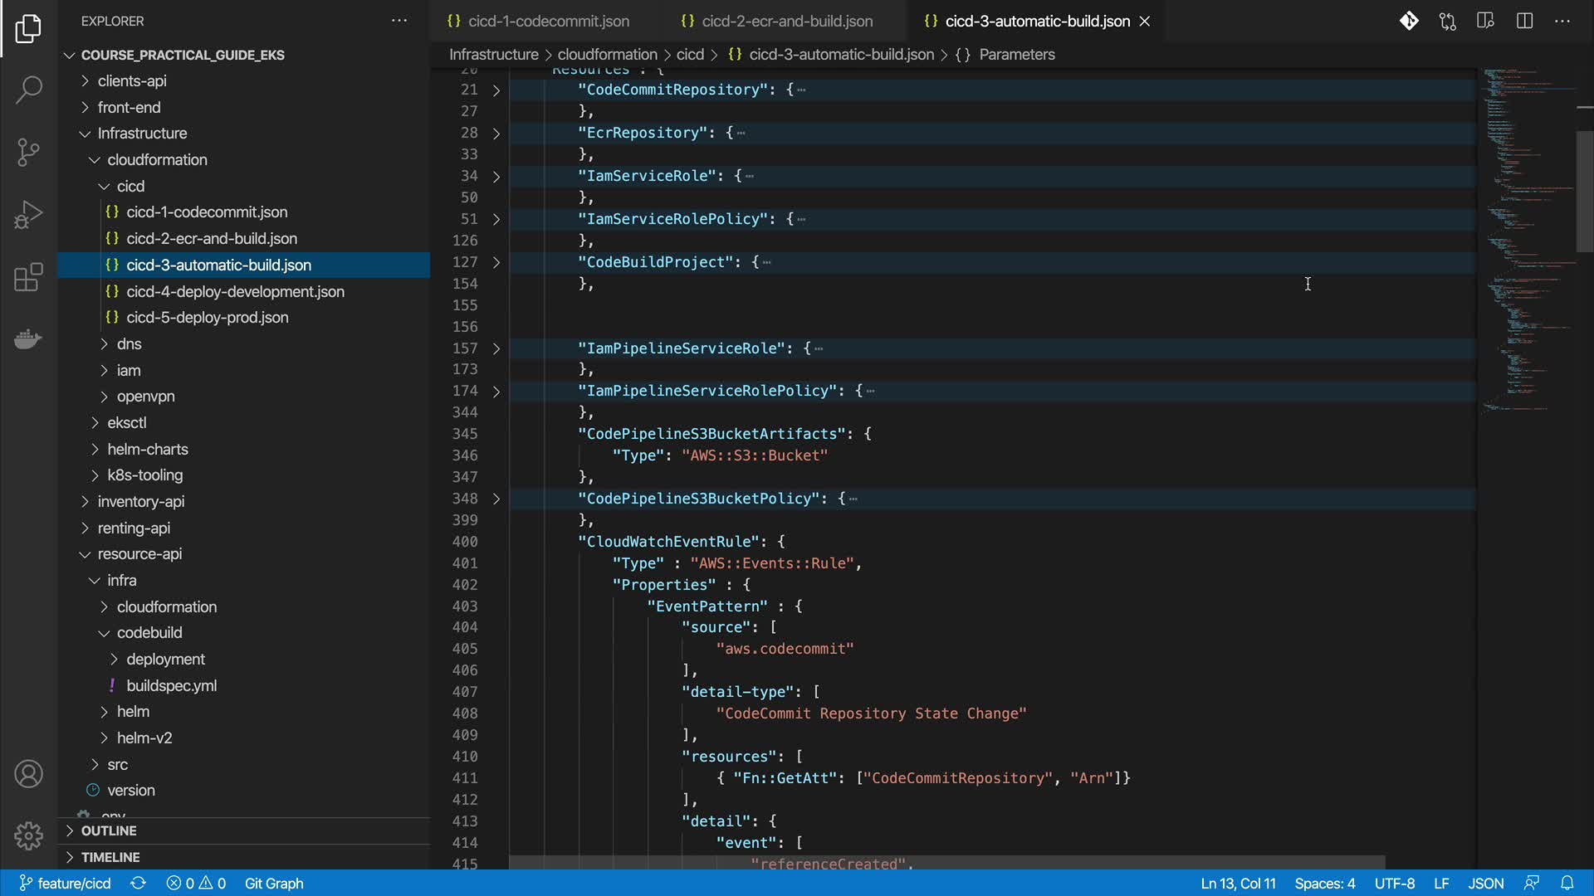Click the feature/cicd branch in status bar

pyautogui.click(x=65, y=884)
